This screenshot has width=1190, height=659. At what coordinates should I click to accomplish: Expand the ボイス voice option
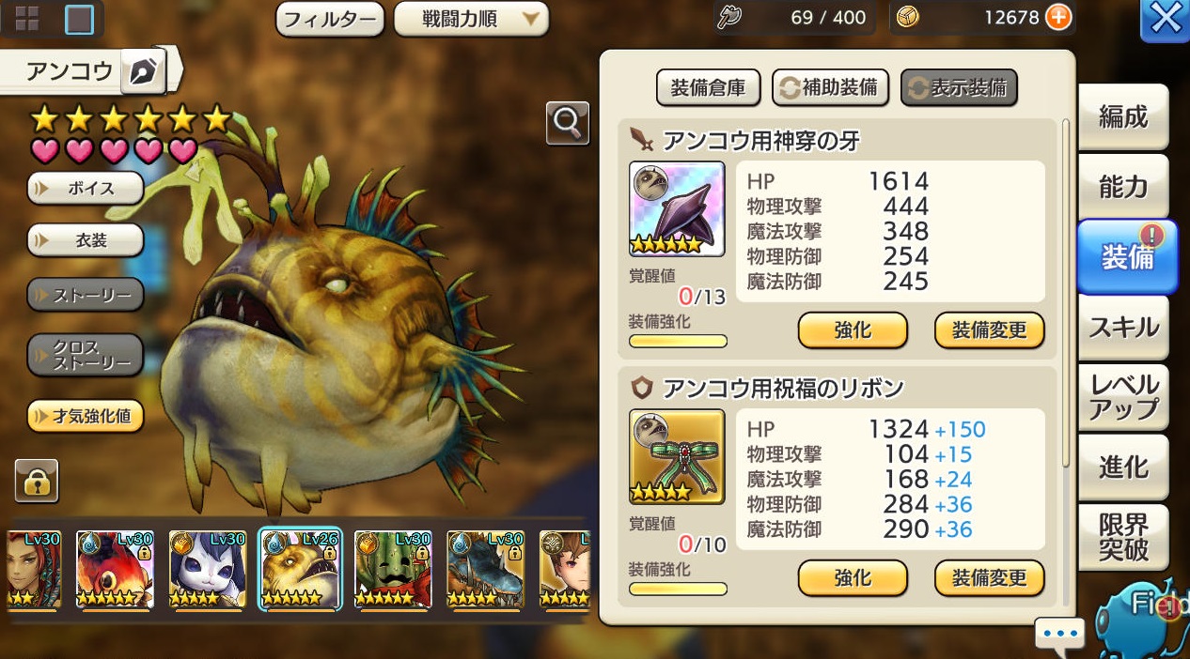[86, 188]
